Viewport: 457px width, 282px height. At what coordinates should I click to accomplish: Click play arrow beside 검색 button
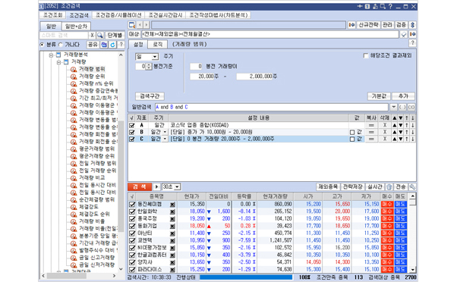[156, 186]
